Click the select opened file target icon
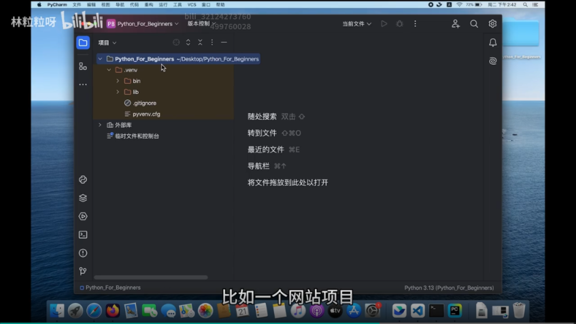The height and width of the screenshot is (324, 576). 176,42
